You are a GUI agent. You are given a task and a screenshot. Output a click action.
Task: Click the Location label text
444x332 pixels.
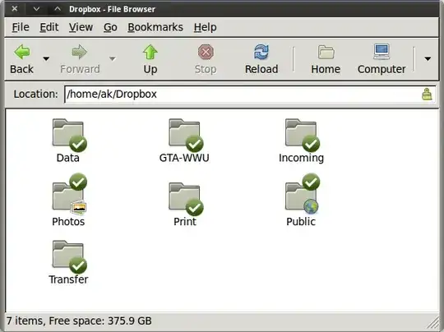pos(35,94)
